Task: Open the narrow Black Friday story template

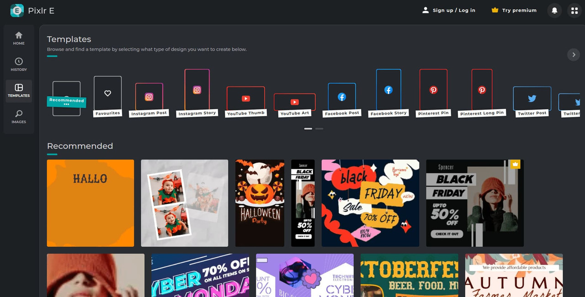Action: [303, 203]
